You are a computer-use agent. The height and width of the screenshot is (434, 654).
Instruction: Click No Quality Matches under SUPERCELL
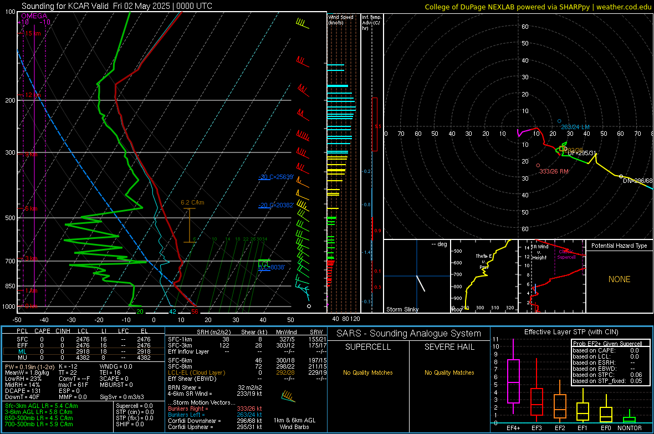(368, 372)
